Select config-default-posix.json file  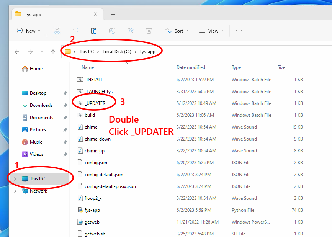(110, 186)
